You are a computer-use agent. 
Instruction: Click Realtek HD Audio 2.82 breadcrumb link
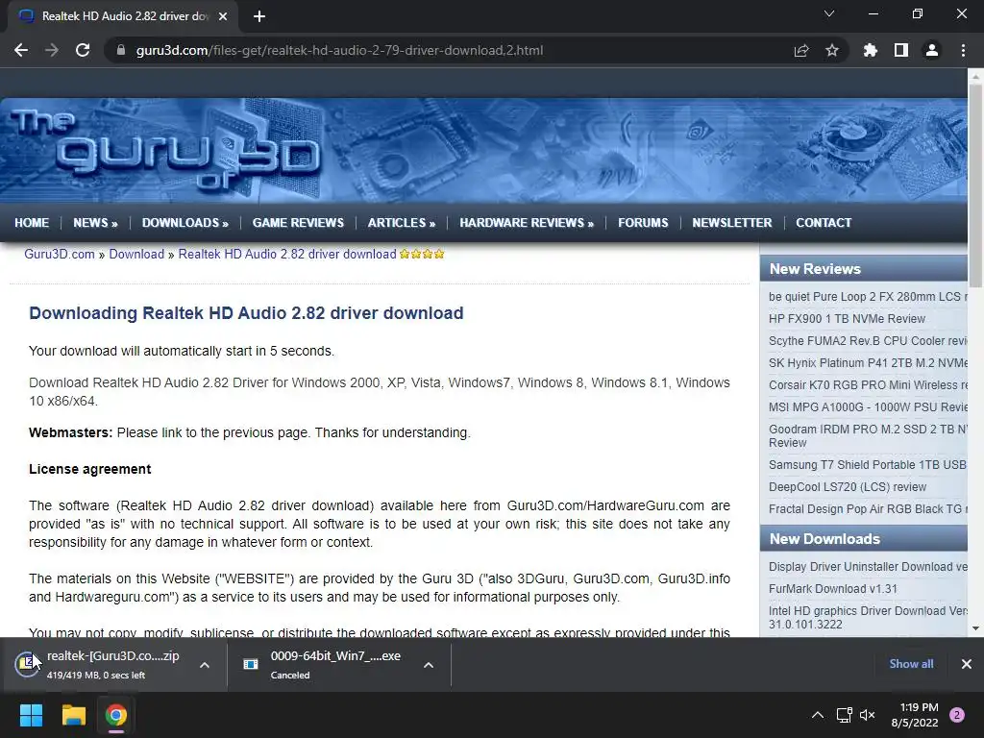[287, 254]
